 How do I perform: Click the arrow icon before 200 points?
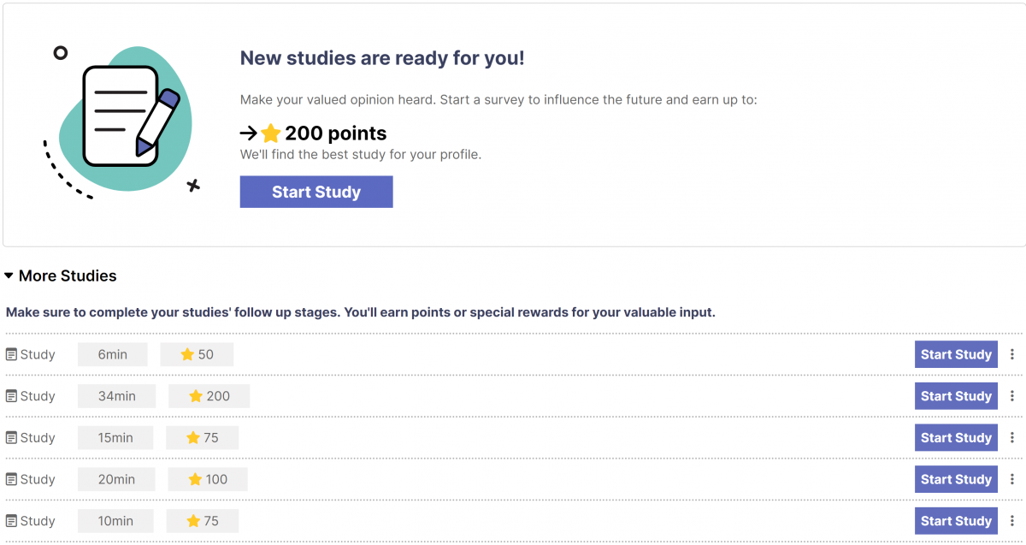pyautogui.click(x=248, y=133)
